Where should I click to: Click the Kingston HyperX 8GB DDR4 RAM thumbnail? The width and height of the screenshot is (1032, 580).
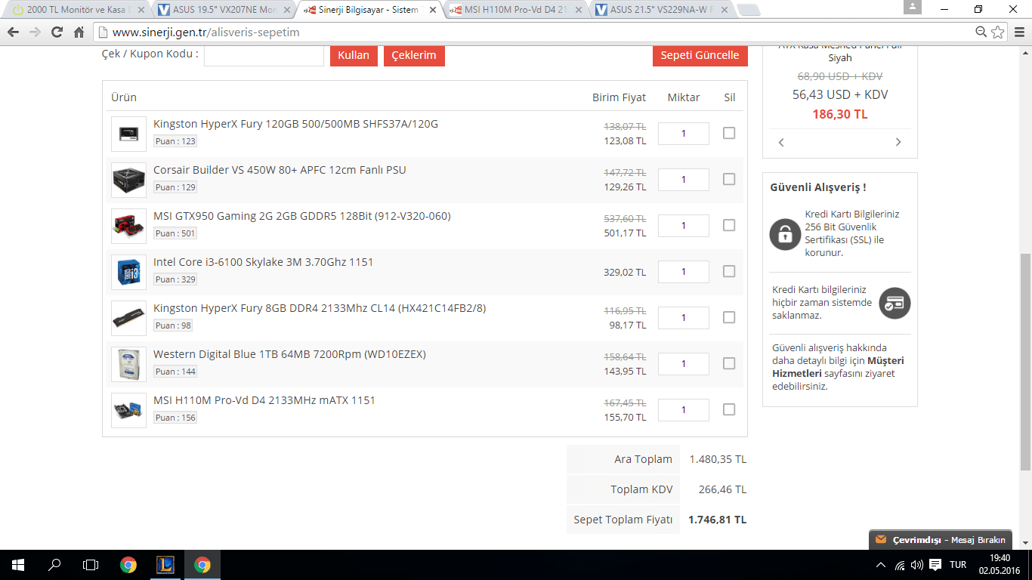pos(128,318)
